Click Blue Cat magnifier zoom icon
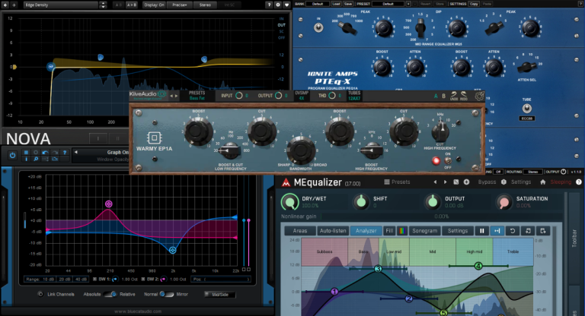The height and width of the screenshot is (316, 585). click(x=36, y=159)
